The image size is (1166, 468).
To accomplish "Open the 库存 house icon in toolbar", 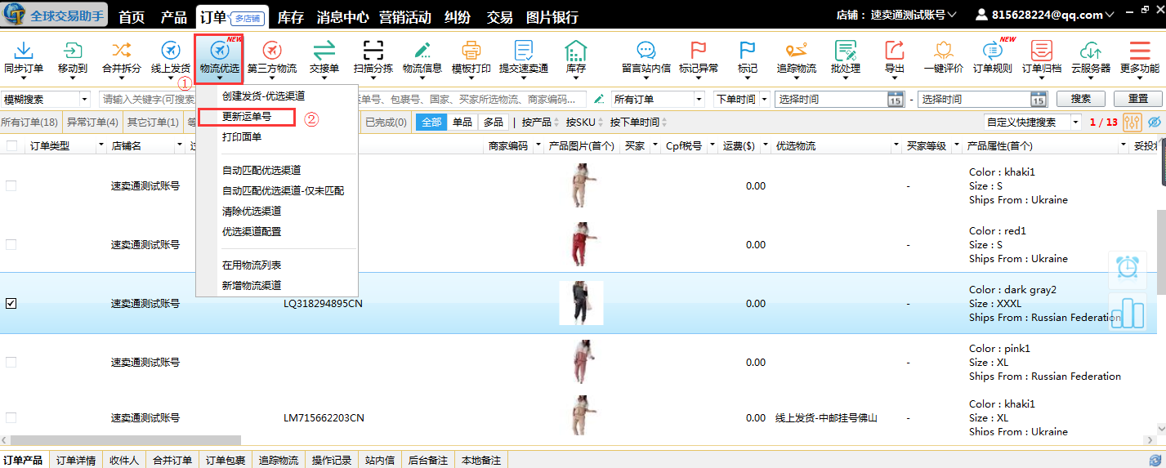I will coord(576,50).
